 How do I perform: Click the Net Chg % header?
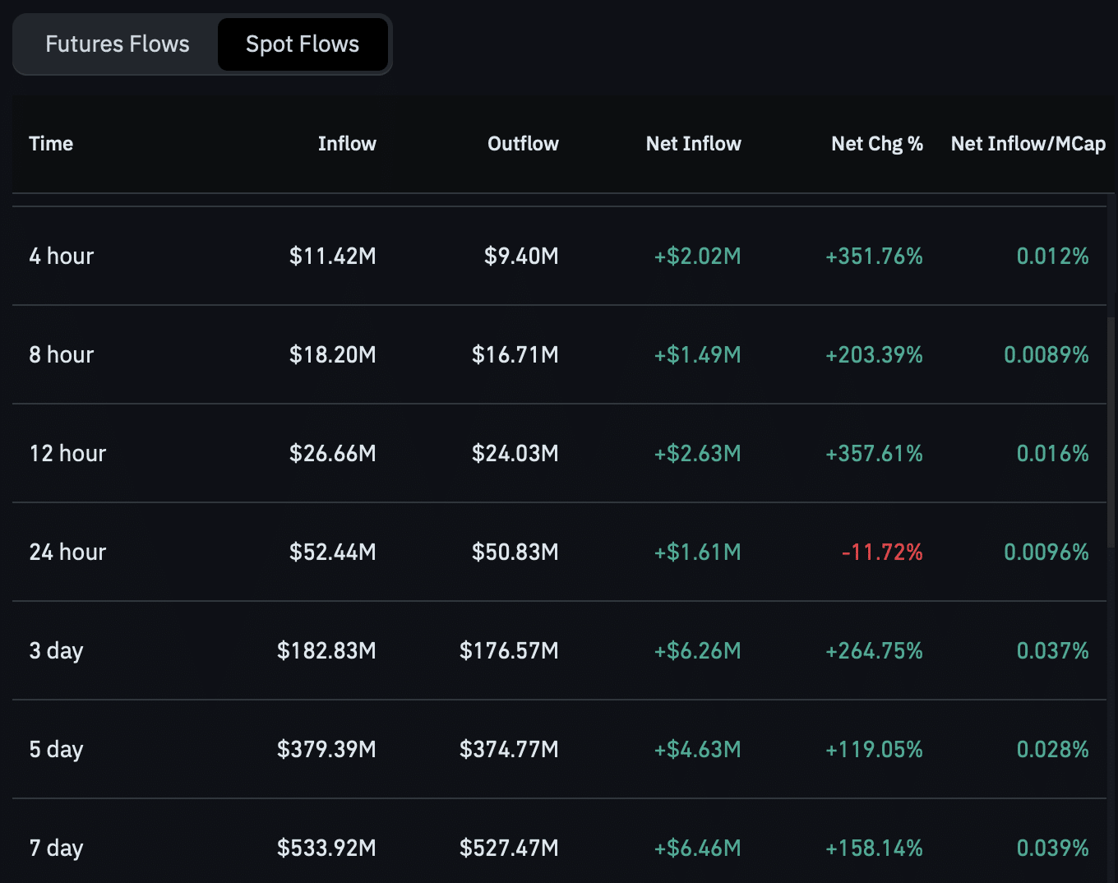876,143
